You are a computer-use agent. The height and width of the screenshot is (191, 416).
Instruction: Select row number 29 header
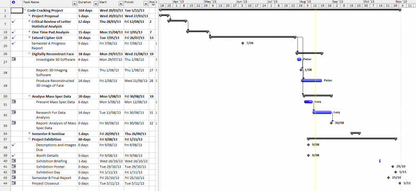pos(6,85)
